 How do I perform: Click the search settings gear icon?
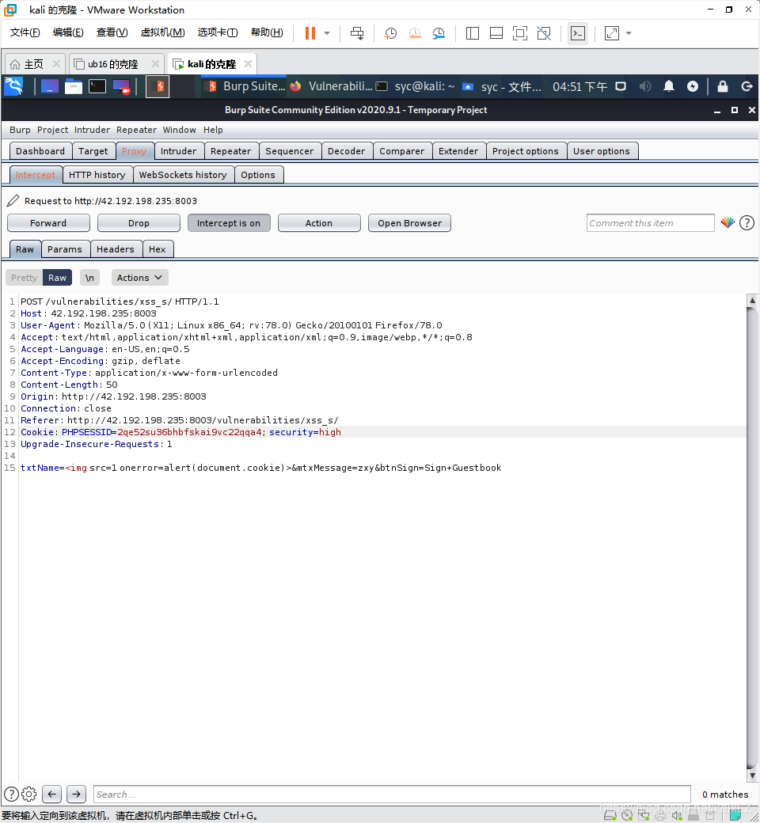(28, 795)
